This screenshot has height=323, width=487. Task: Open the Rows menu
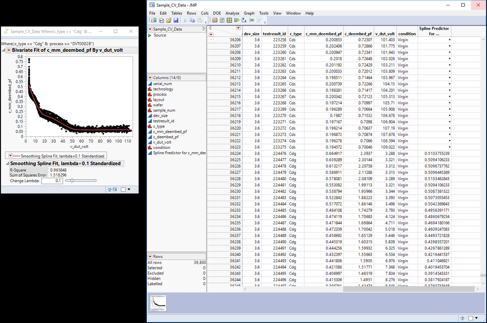[x=191, y=13]
